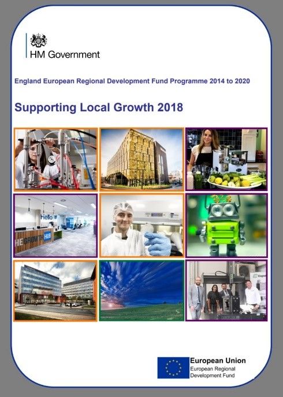
Task: Open the woman with juicer and fruit photo
Action: (x=226, y=159)
